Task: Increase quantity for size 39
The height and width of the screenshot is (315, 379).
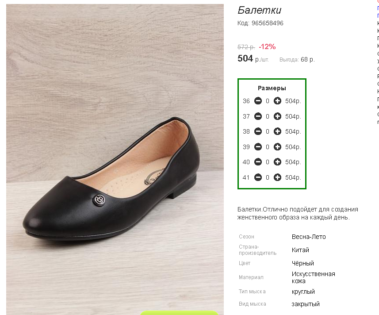Action: [277, 147]
